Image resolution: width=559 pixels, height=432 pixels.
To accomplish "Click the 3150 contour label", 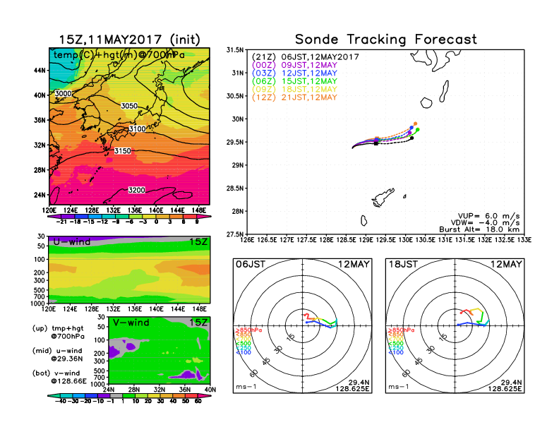I will pyautogui.click(x=123, y=151).
